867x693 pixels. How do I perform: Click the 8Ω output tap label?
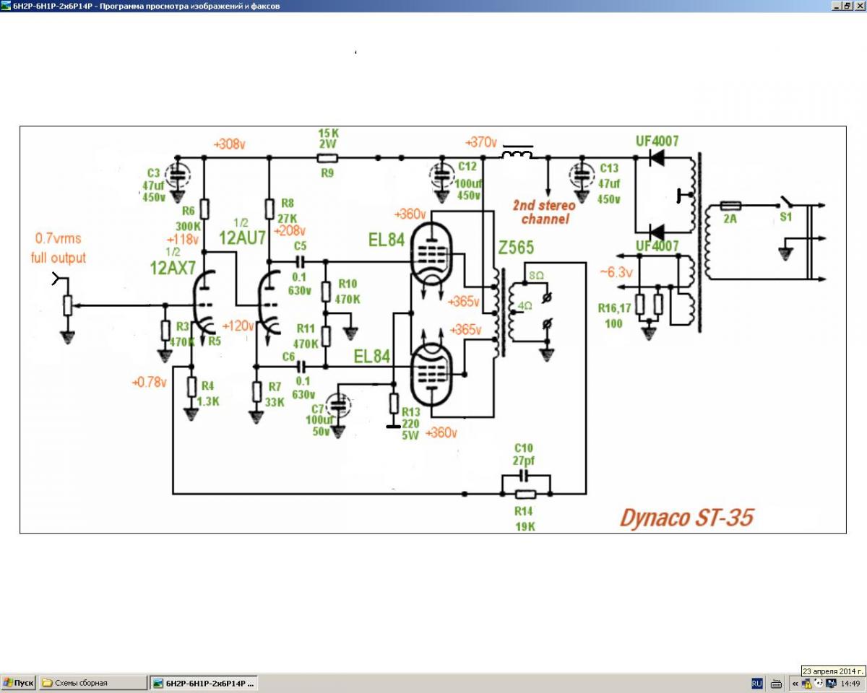pyautogui.click(x=537, y=275)
